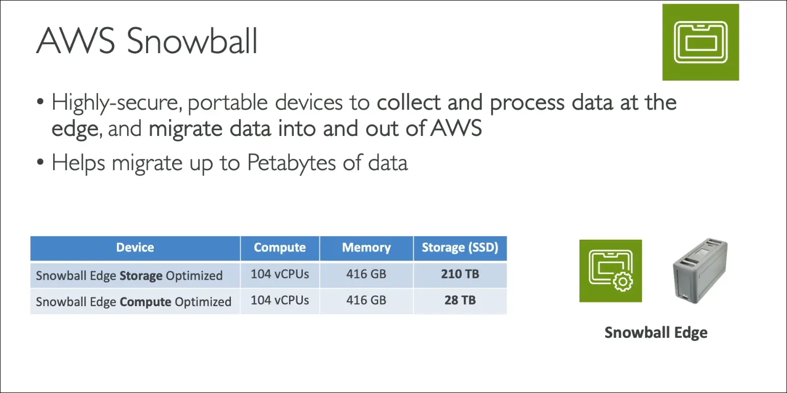Click 416 GB in Storage Optimized row

366,274
